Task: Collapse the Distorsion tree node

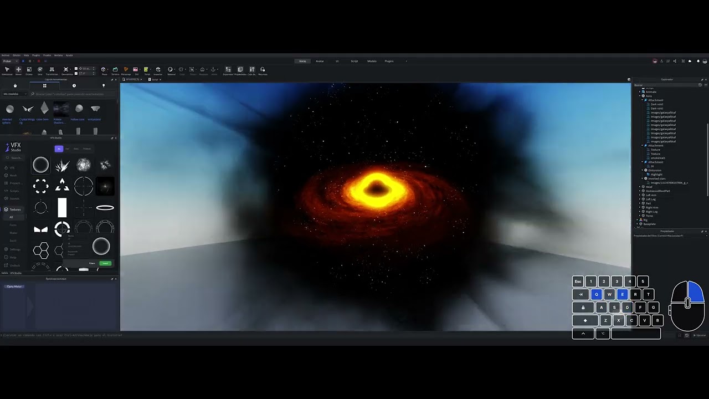Action: (x=643, y=170)
